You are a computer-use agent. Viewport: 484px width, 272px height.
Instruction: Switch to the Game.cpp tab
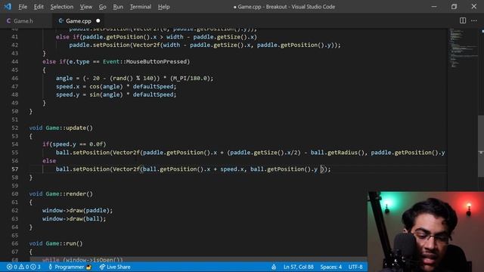coord(79,21)
